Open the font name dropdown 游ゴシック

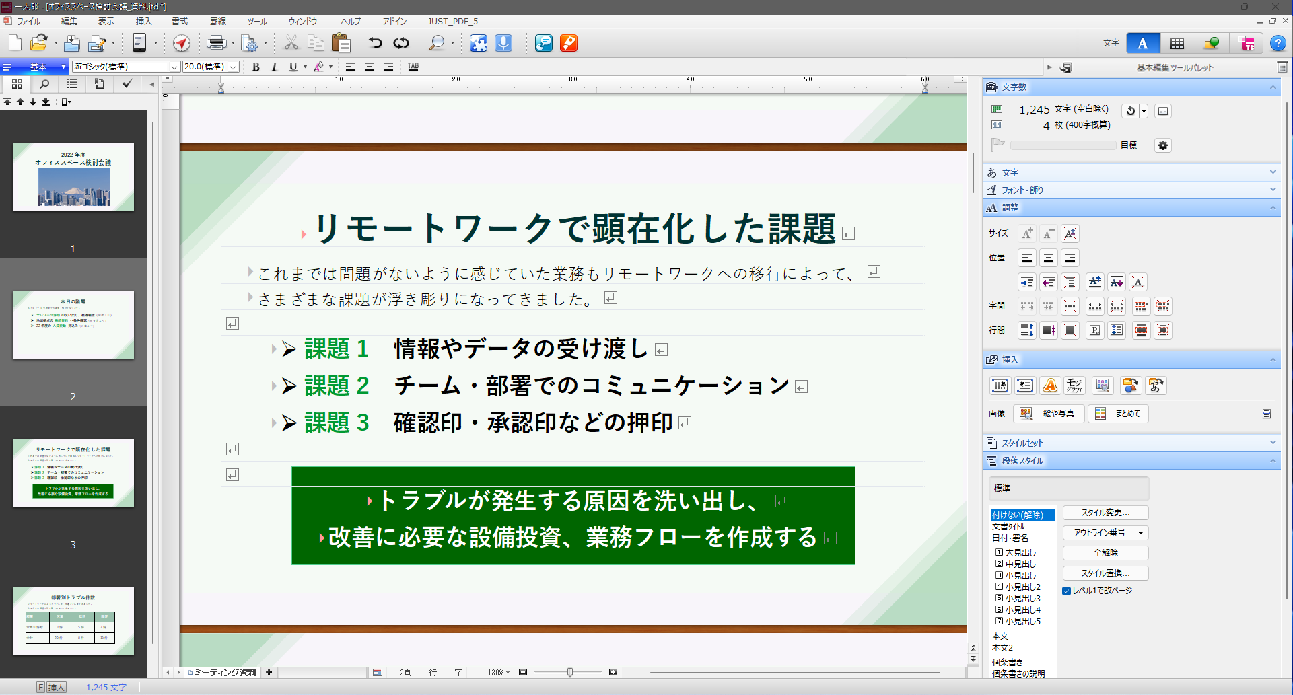(174, 67)
